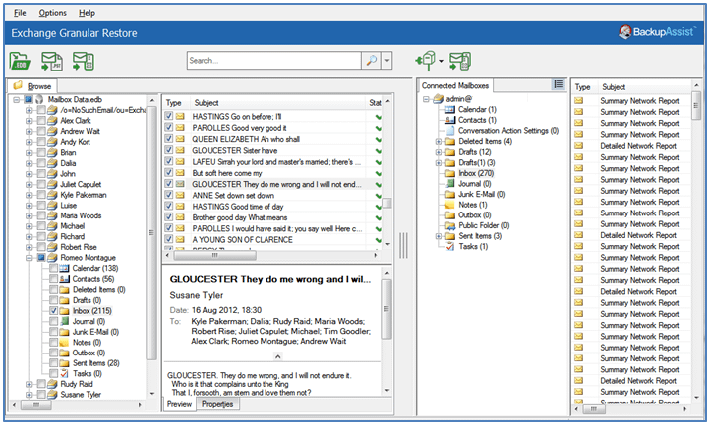Screen dimensions: 710x425
Task: Expand the Rudy Raid mailbox node
Action: point(29,384)
